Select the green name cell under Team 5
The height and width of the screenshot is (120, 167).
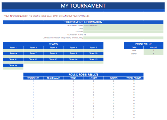pos(93,50)
